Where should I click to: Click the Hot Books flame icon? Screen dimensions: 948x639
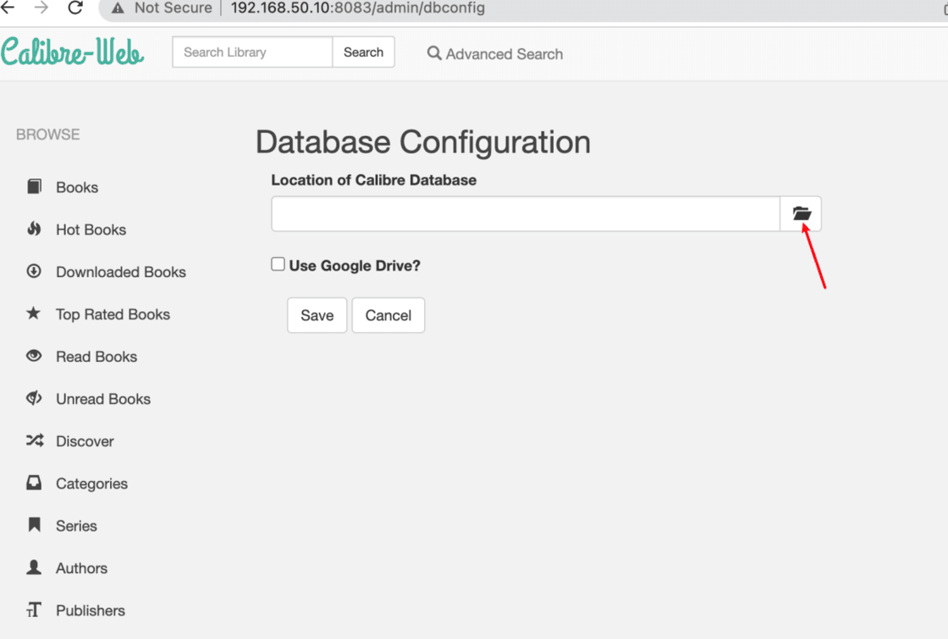[34, 229]
